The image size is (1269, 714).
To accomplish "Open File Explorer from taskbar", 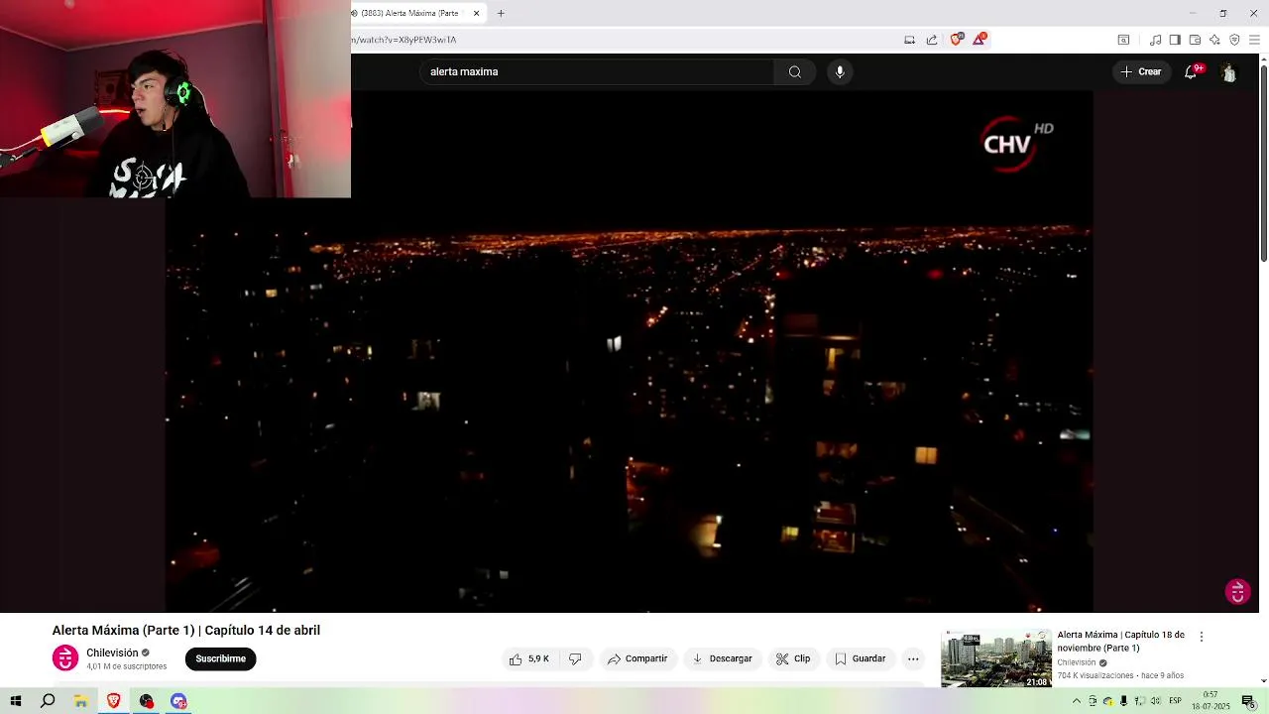I will click(x=80, y=701).
